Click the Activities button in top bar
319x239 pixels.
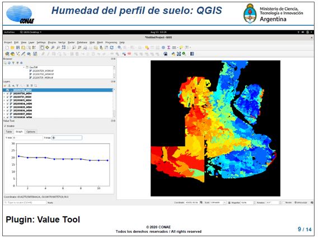coord(10,32)
